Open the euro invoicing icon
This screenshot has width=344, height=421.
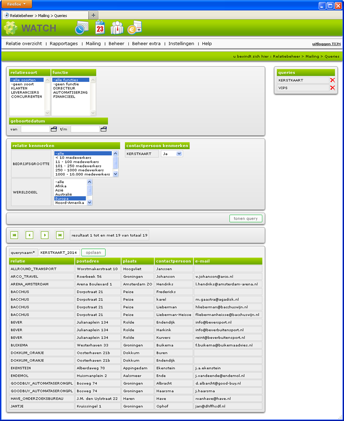point(134,27)
